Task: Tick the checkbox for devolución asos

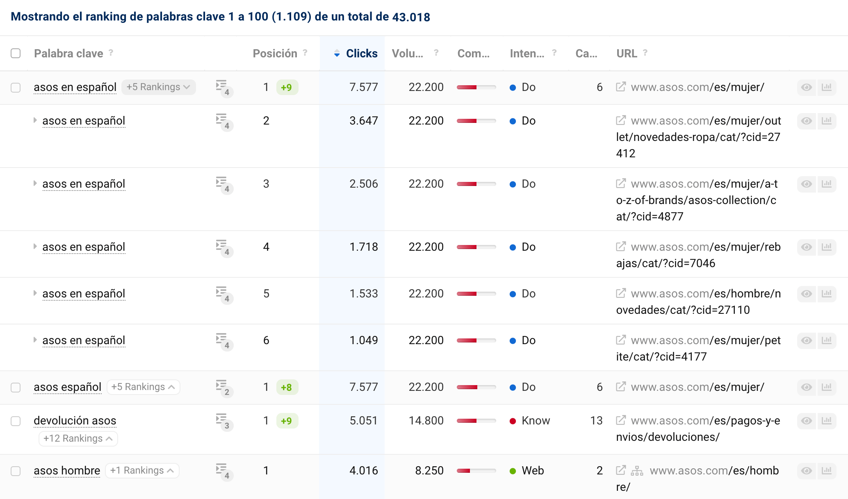Action: point(16,421)
